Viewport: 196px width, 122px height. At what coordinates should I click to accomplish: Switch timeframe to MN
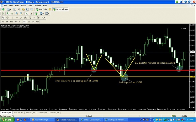pos(37,22)
